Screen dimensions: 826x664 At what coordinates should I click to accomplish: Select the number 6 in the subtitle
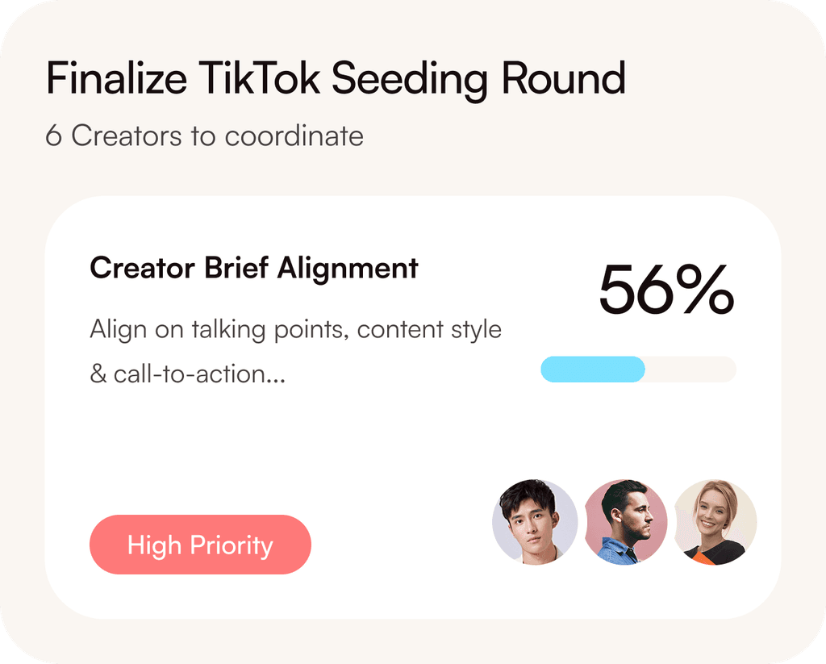coord(54,136)
